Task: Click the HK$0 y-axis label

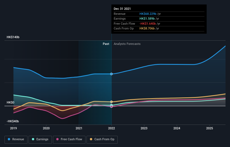Action: (x=11, y=102)
